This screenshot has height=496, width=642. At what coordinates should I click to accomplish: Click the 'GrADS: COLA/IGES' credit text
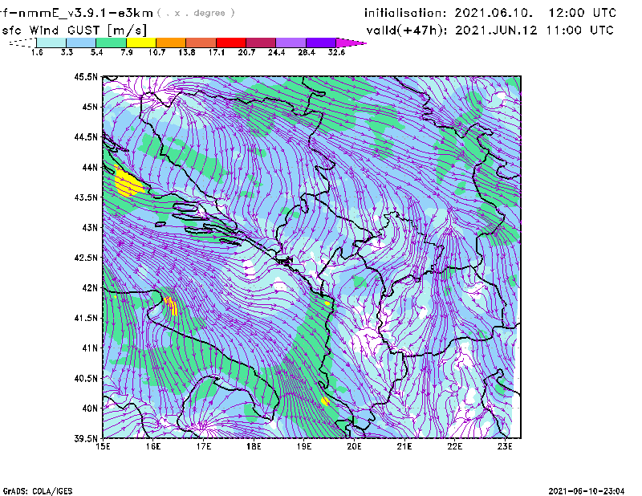pos(38,491)
